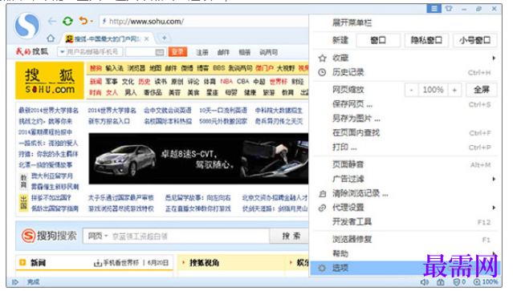Open the Sogou browser main menu icon
Screen dimensions: 513x291
pyautogui.click(x=434, y=9)
